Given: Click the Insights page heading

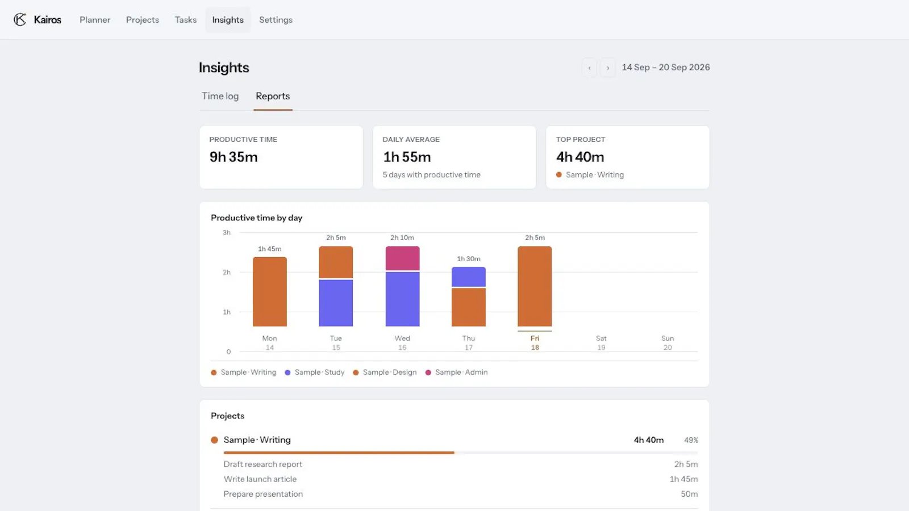Looking at the screenshot, I should [224, 68].
